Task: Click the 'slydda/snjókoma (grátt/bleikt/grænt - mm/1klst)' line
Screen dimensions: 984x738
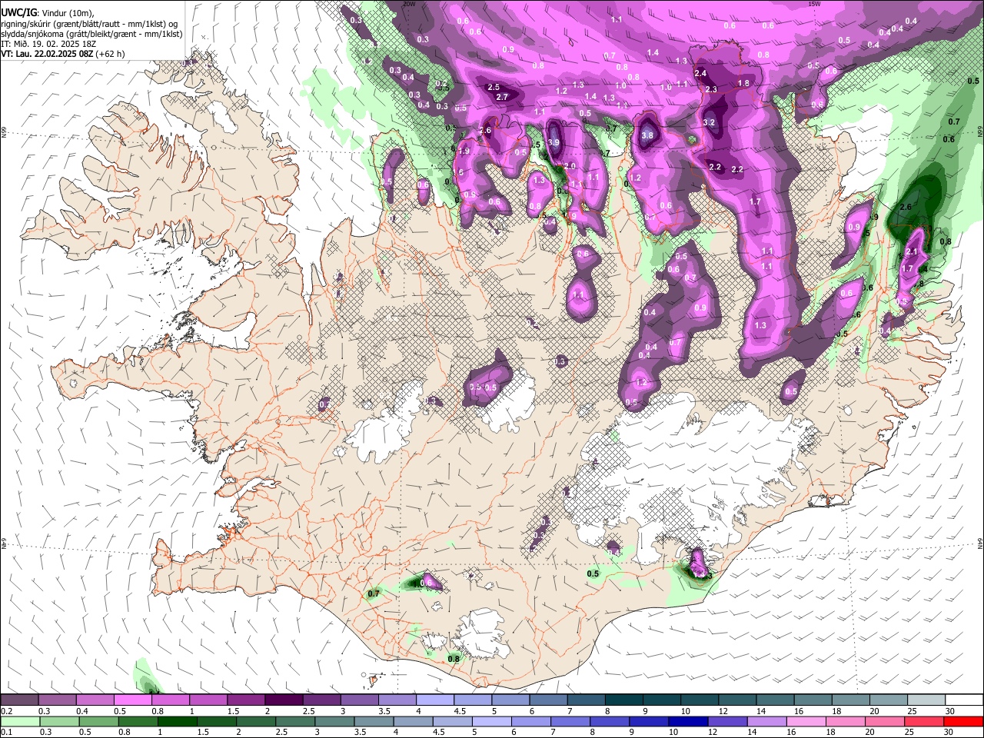Action: (91, 34)
